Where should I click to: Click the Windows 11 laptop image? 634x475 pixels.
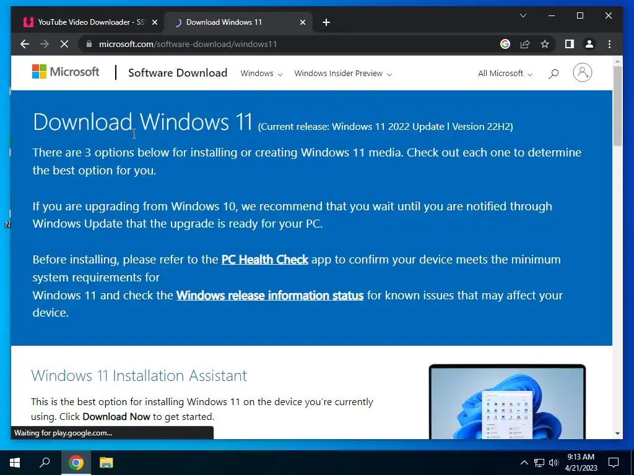pyautogui.click(x=507, y=401)
